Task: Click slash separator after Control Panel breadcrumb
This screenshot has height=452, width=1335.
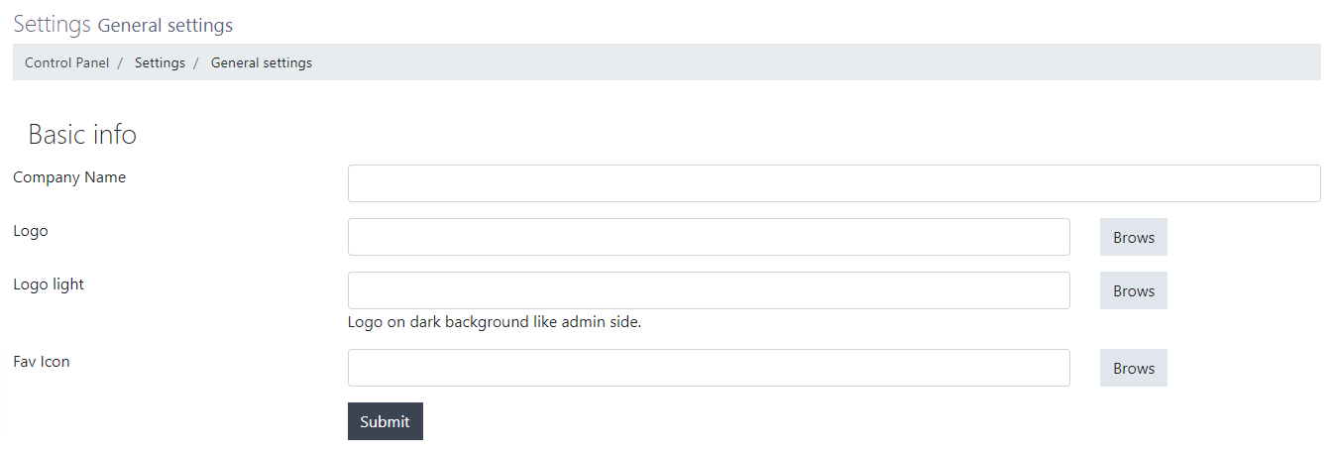Action: (120, 62)
